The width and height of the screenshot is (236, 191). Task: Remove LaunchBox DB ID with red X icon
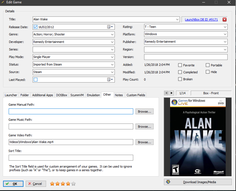click(x=225, y=20)
